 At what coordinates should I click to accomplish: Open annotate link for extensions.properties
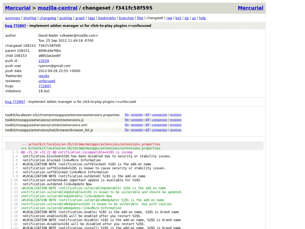pos(137,115)
